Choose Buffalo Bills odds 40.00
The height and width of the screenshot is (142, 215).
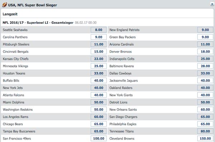point(99,81)
